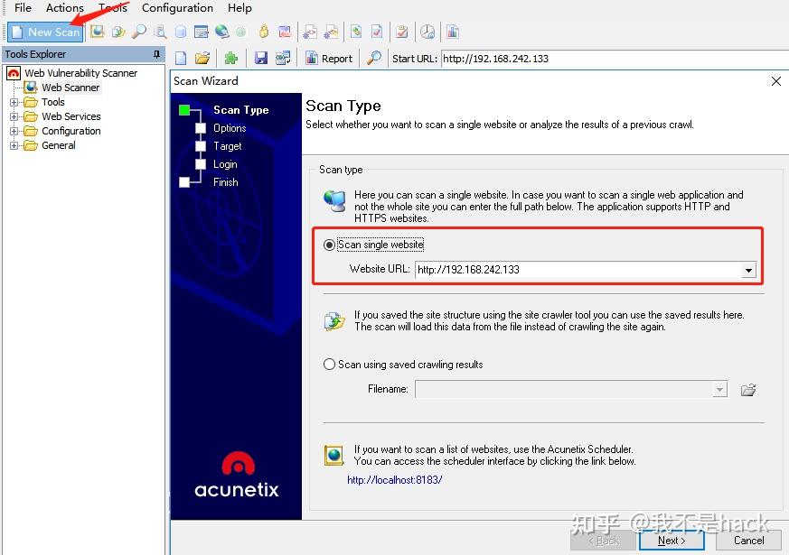Click the open folder icon beside Start URL toolbar
Viewport: 789px width, 555px height.
202,59
